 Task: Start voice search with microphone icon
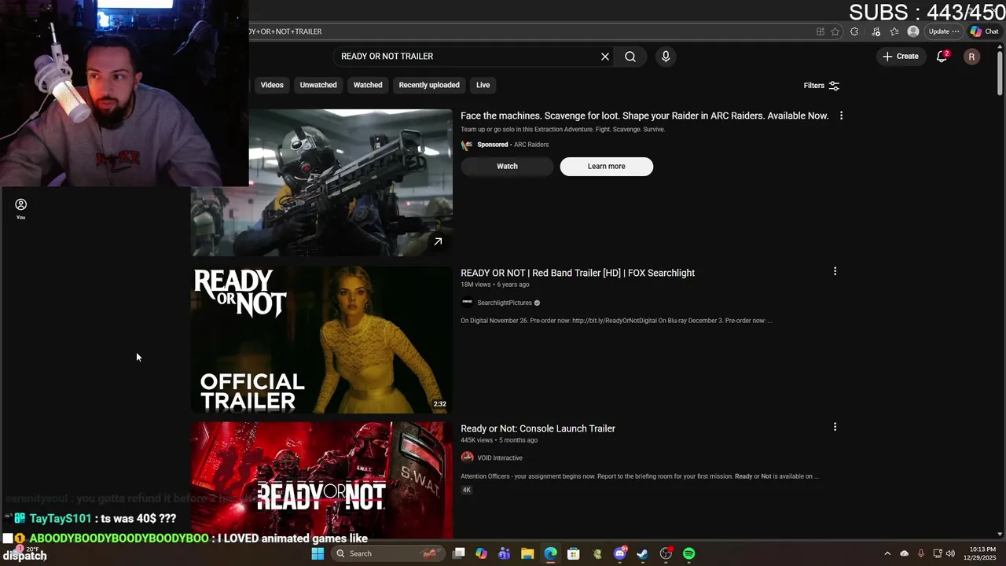click(x=666, y=57)
